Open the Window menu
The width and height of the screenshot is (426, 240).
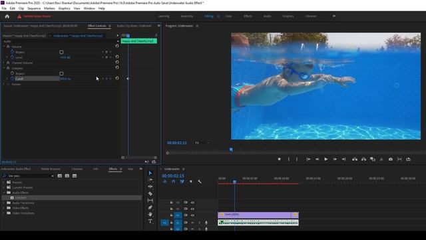pyautogui.click(x=89, y=9)
